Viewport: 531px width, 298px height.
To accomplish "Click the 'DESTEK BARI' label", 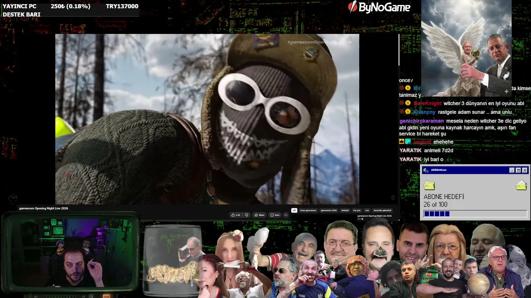I will (22, 14).
